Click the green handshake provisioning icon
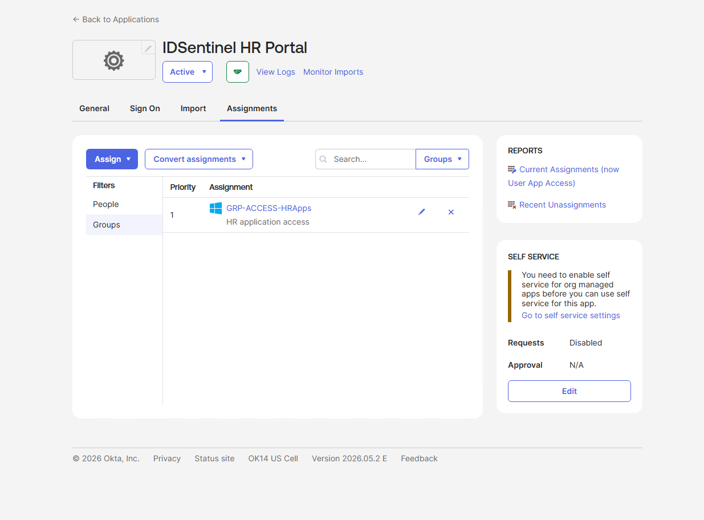Image resolution: width=704 pixels, height=520 pixels. pyautogui.click(x=238, y=72)
